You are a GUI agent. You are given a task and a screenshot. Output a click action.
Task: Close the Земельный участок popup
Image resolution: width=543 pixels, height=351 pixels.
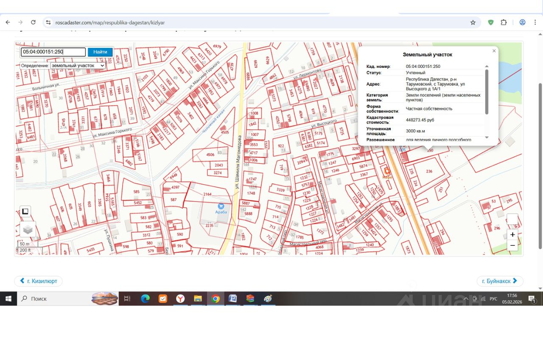pos(494,51)
